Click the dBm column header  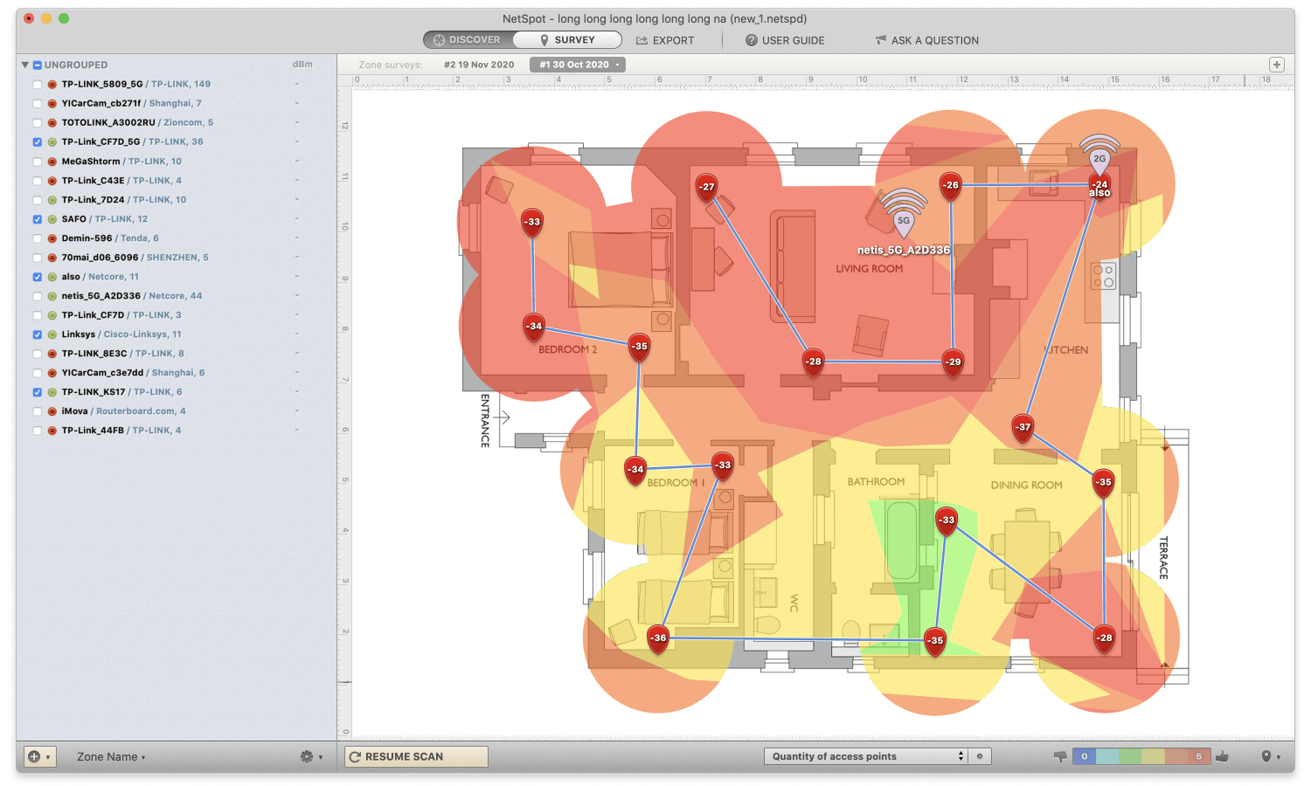click(x=302, y=65)
